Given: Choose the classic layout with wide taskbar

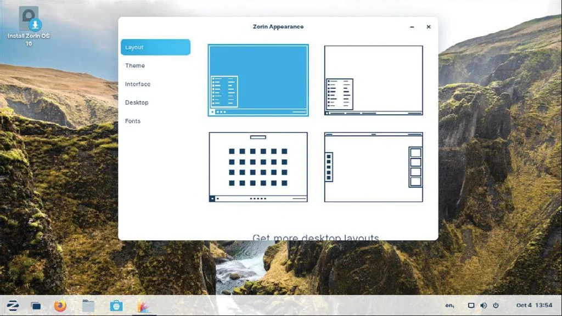Looking at the screenshot, I should pyautogui.click(x=373, y=80).
